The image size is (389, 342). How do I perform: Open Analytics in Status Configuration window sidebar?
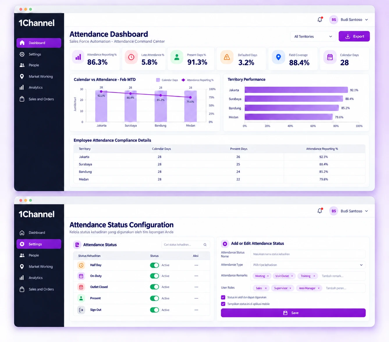[39, 278]
